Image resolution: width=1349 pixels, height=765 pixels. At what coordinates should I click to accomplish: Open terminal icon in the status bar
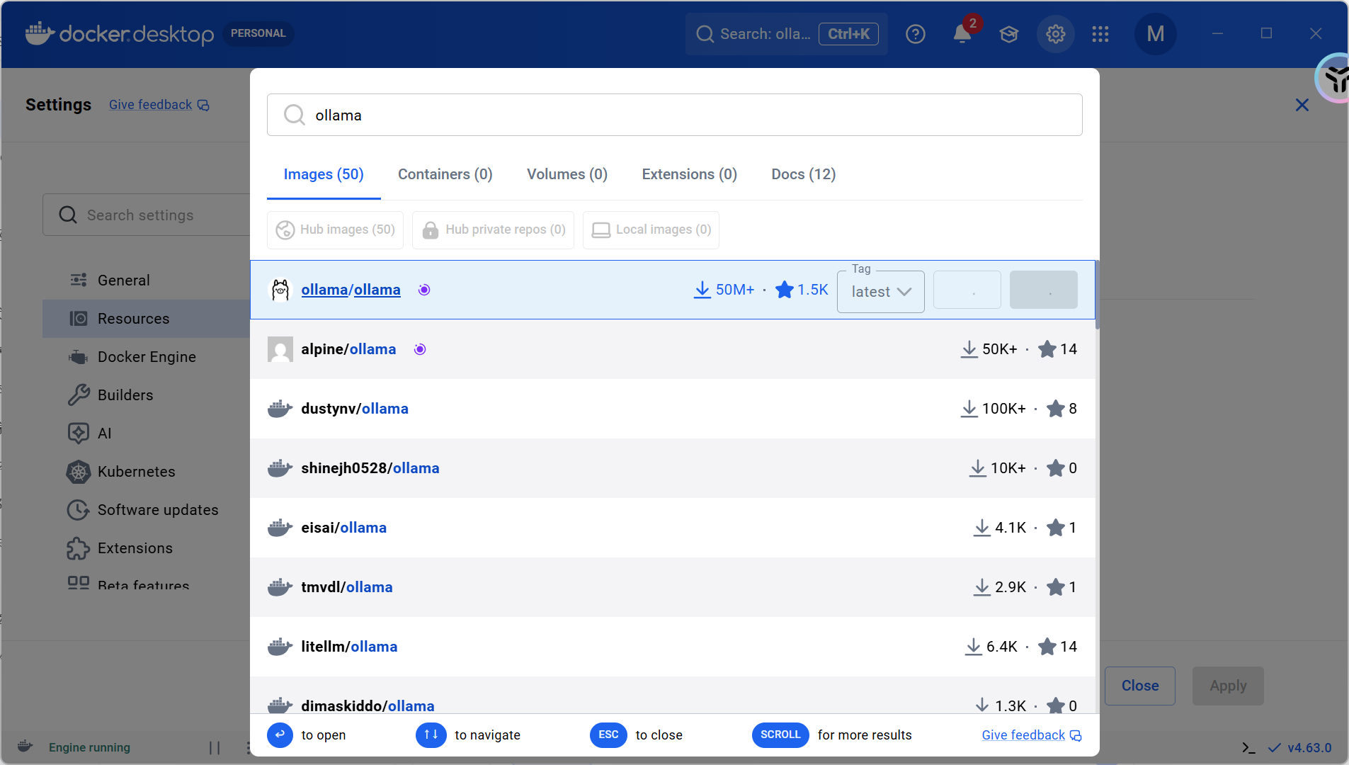[1249, 748]
